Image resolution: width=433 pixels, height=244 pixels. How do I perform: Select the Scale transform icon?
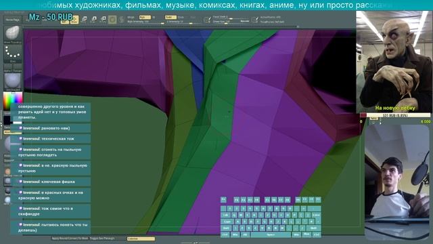tap(94, 20)
